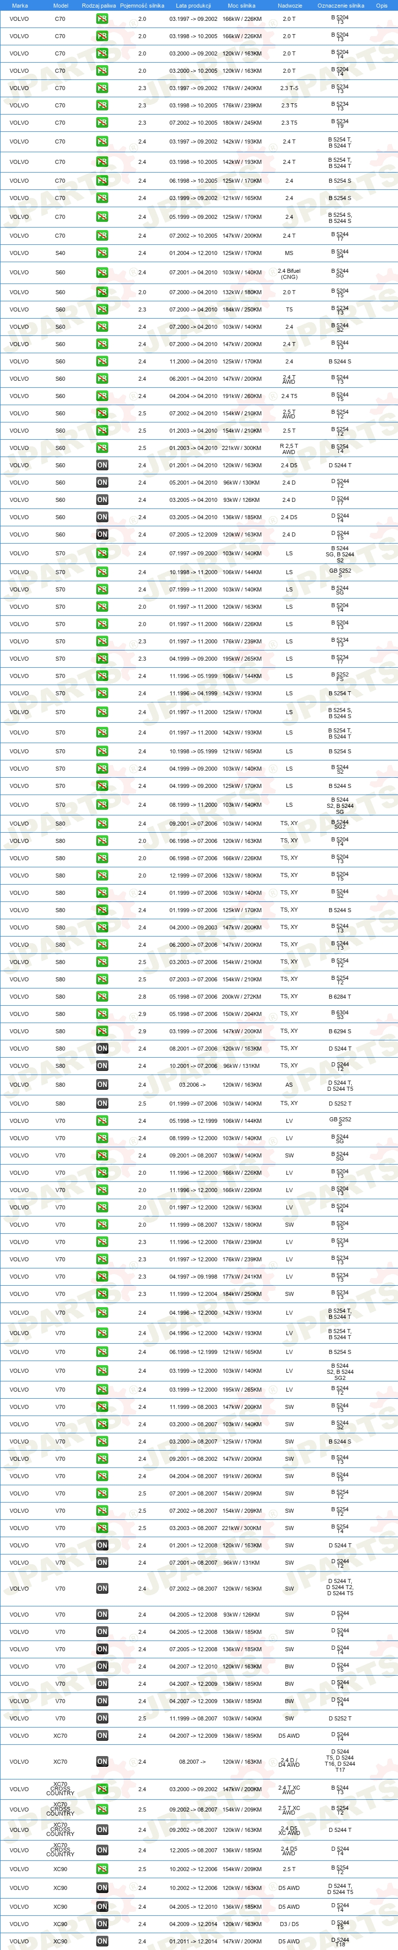Click petrol icon of XC70 Cross Country 2.4 T XC AWD
Screen dimensions: 398x1950
(x=102, y=1790)
